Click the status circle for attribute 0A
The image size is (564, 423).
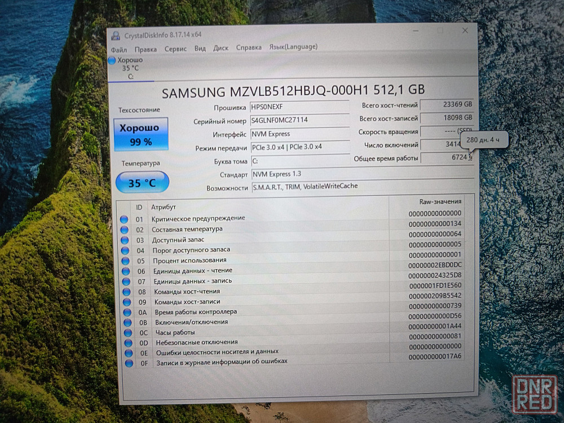click(x=127, y=312)
